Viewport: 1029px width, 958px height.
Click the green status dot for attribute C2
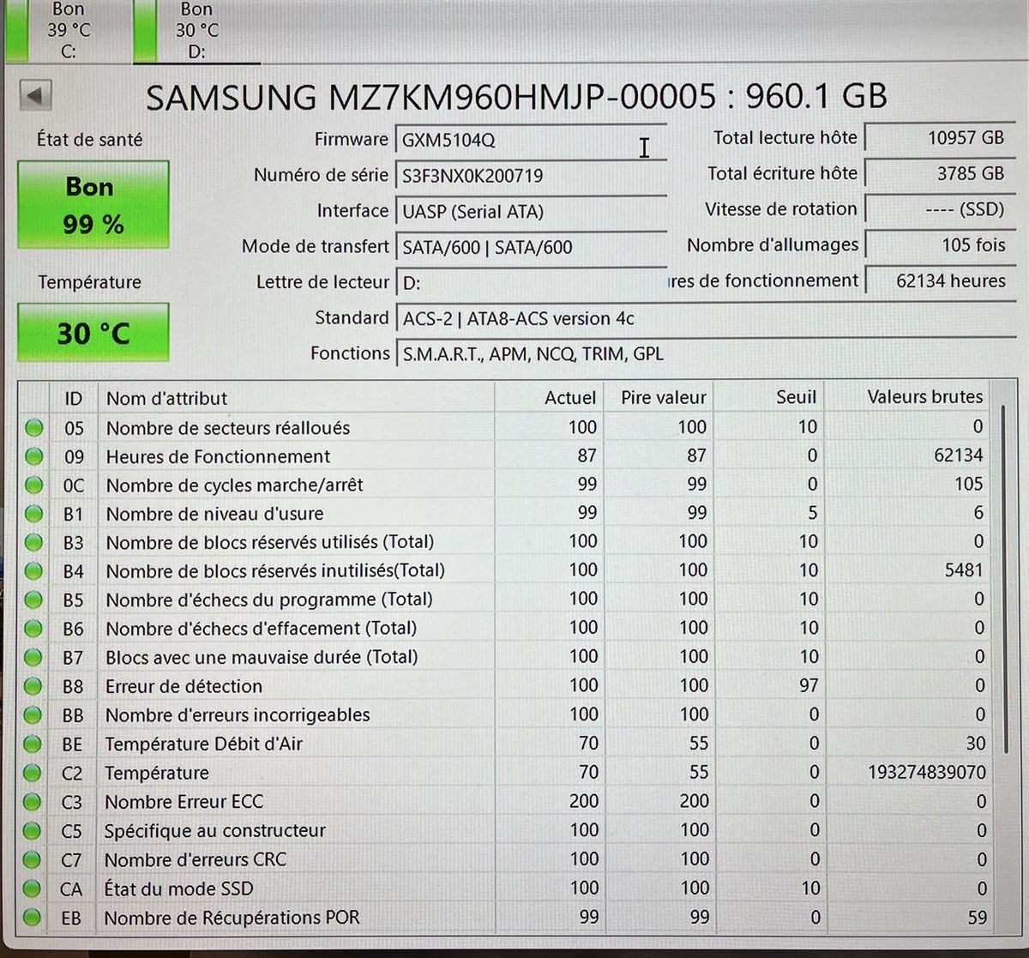click(33, 773)
